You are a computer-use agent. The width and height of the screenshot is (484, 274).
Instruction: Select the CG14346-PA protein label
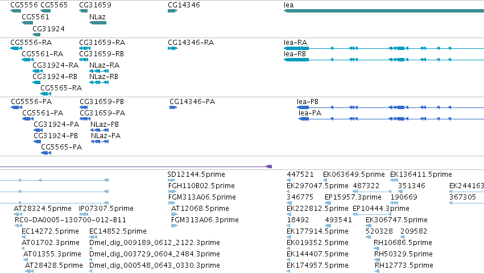click(x=192, y=102)
